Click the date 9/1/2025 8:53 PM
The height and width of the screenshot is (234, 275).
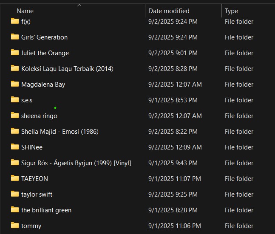pyautogui.click(x=173, y=100)
